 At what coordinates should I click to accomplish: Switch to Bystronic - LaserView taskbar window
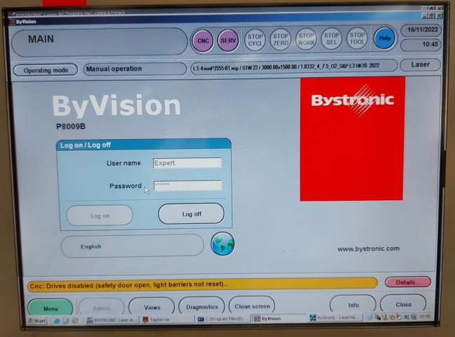[x=336, y=317]
